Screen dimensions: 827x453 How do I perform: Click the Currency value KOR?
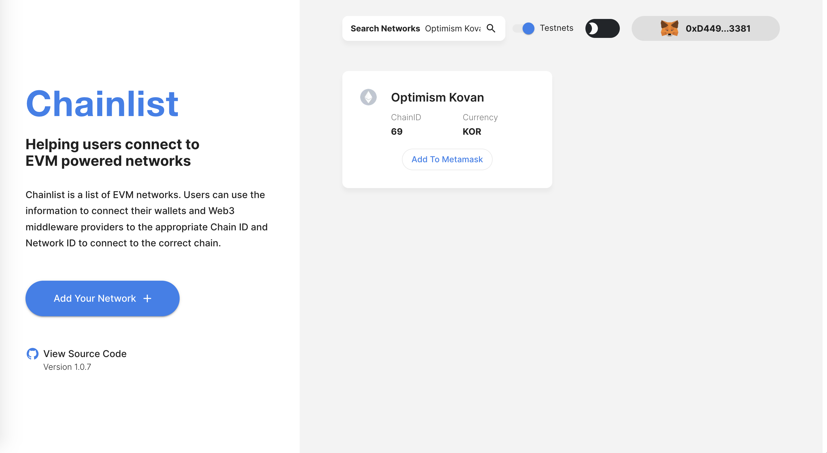[x=472, y=132]
